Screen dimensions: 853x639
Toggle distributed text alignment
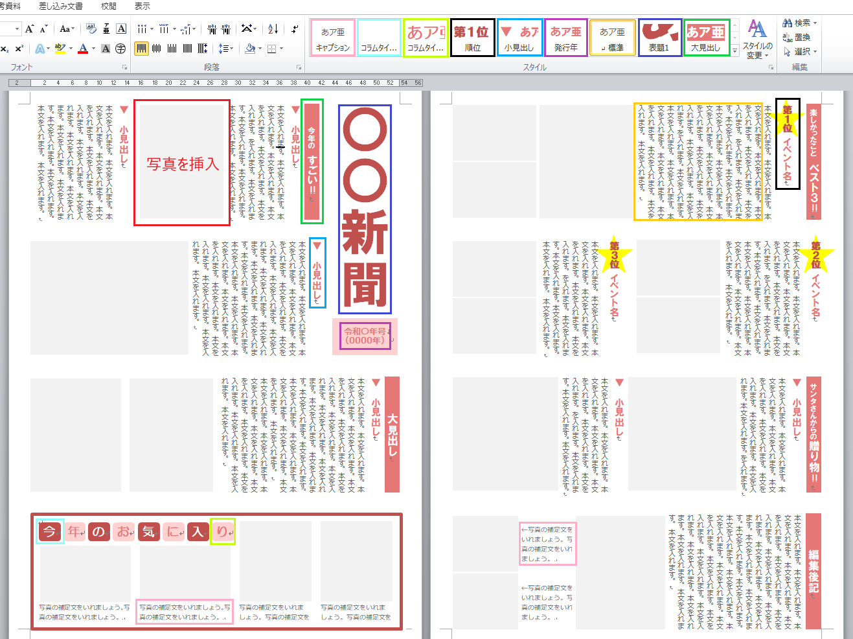(x=203, y=49)
